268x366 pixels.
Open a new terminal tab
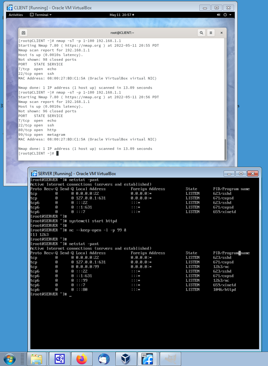pos(24,33)
